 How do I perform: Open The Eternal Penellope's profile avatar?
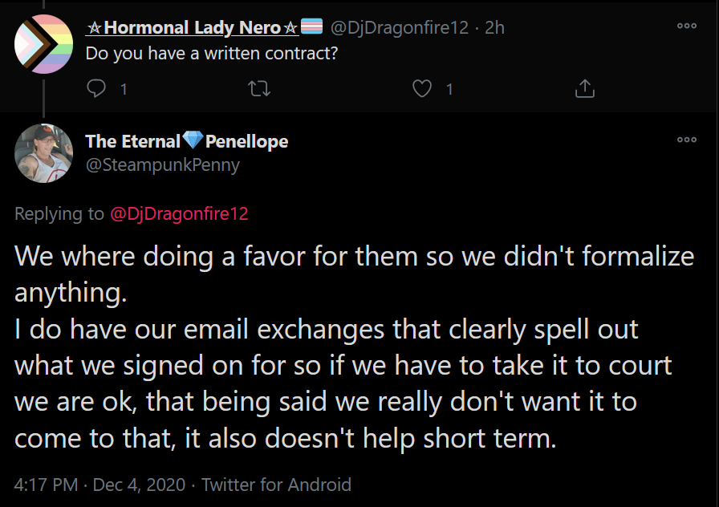[43, 153]
